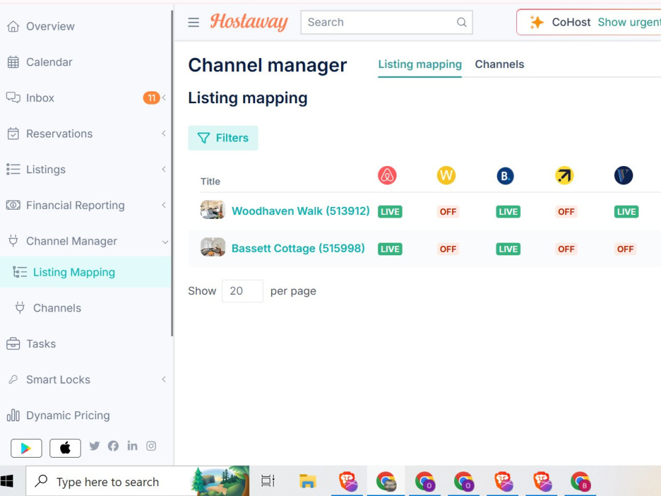The height and width of the screenshot is (496, 661).
Task: Click the search magnifier icon
Action: (x=461, y=22)
